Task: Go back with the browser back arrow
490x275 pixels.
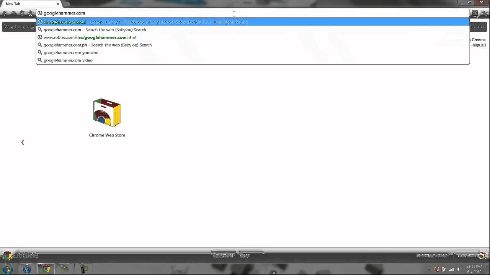Action: pyautogui.click(x=5, y=13)
